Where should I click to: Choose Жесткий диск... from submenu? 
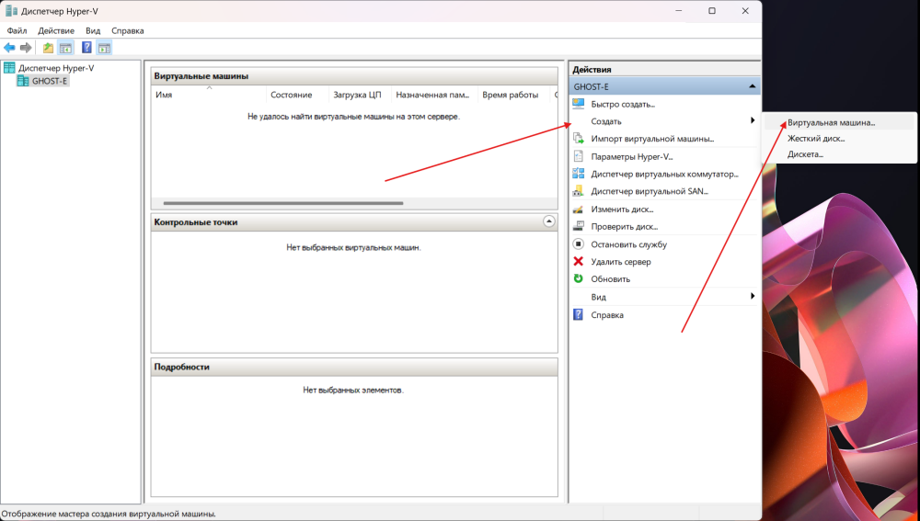click(815, 139)
